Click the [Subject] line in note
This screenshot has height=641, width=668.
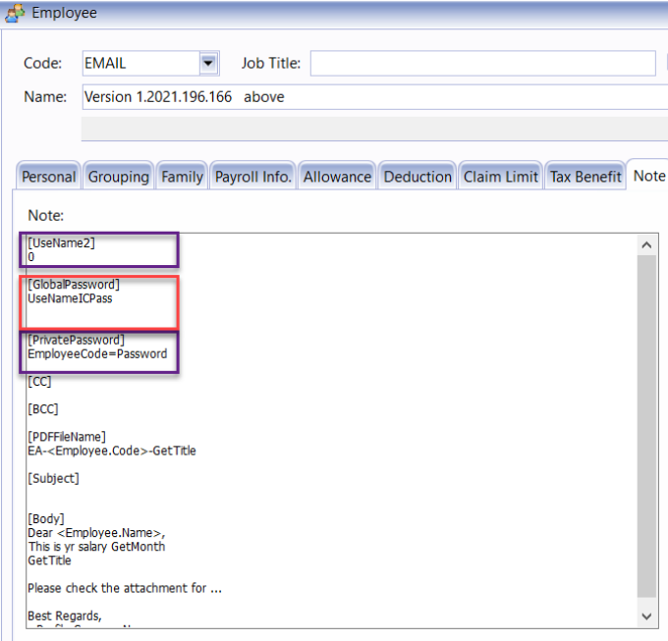tap(53, 478)
